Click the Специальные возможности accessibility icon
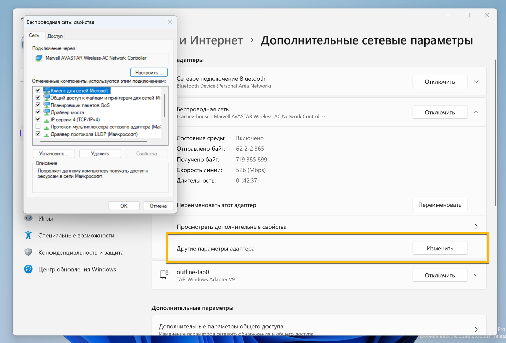This screenshot has width=506, height=343. click(x=28, y=235)
